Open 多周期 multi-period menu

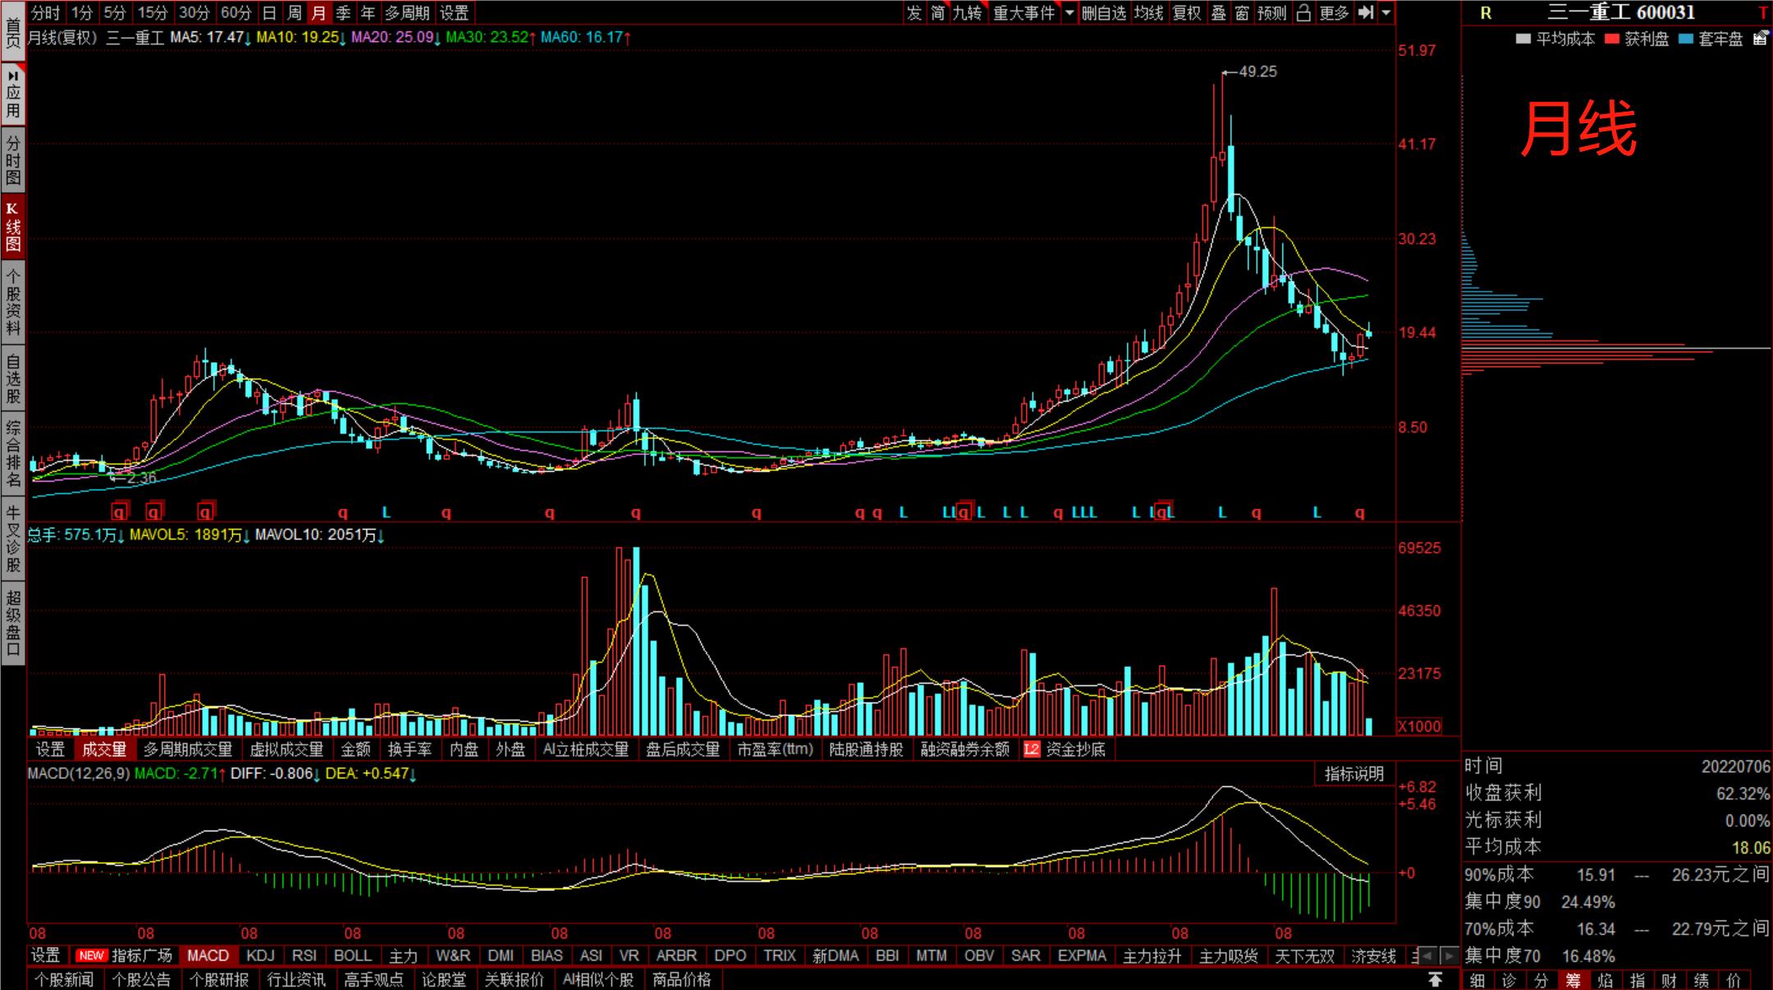pyautogui.click(x=407, y=12)
